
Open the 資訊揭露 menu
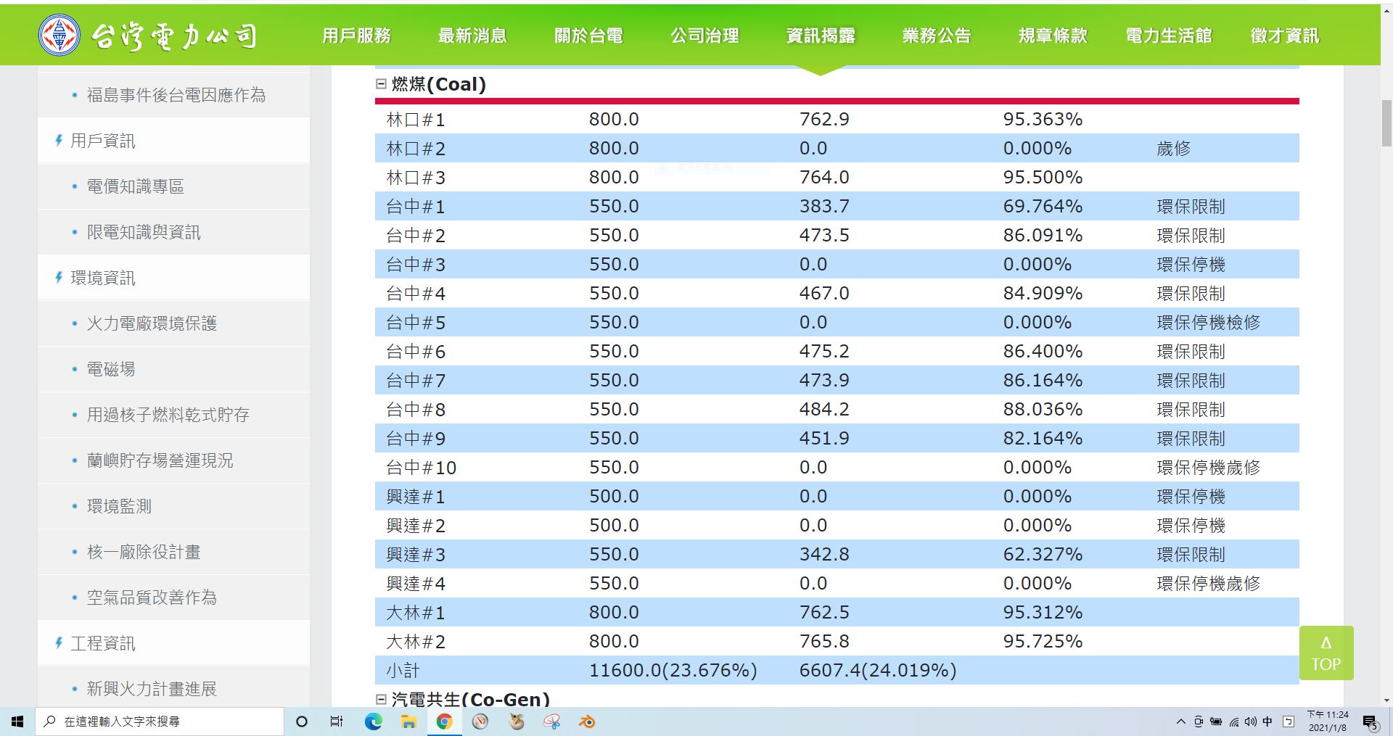[x=821, y=36]
